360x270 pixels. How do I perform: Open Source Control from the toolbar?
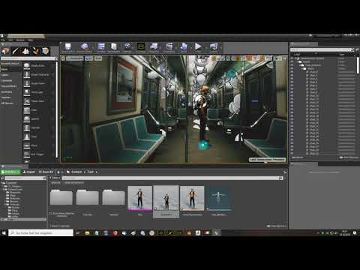point(84,47)
